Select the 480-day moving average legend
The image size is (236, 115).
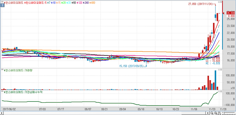[93, 3]
